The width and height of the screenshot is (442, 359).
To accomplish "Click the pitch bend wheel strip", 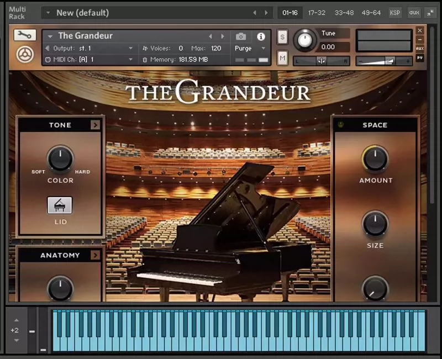I will [32, 330].
